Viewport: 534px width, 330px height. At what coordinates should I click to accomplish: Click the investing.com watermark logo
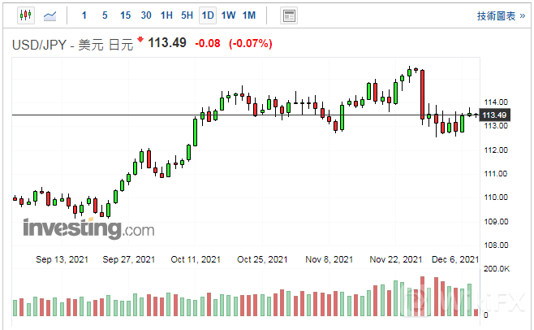click(x=88, y=228)
